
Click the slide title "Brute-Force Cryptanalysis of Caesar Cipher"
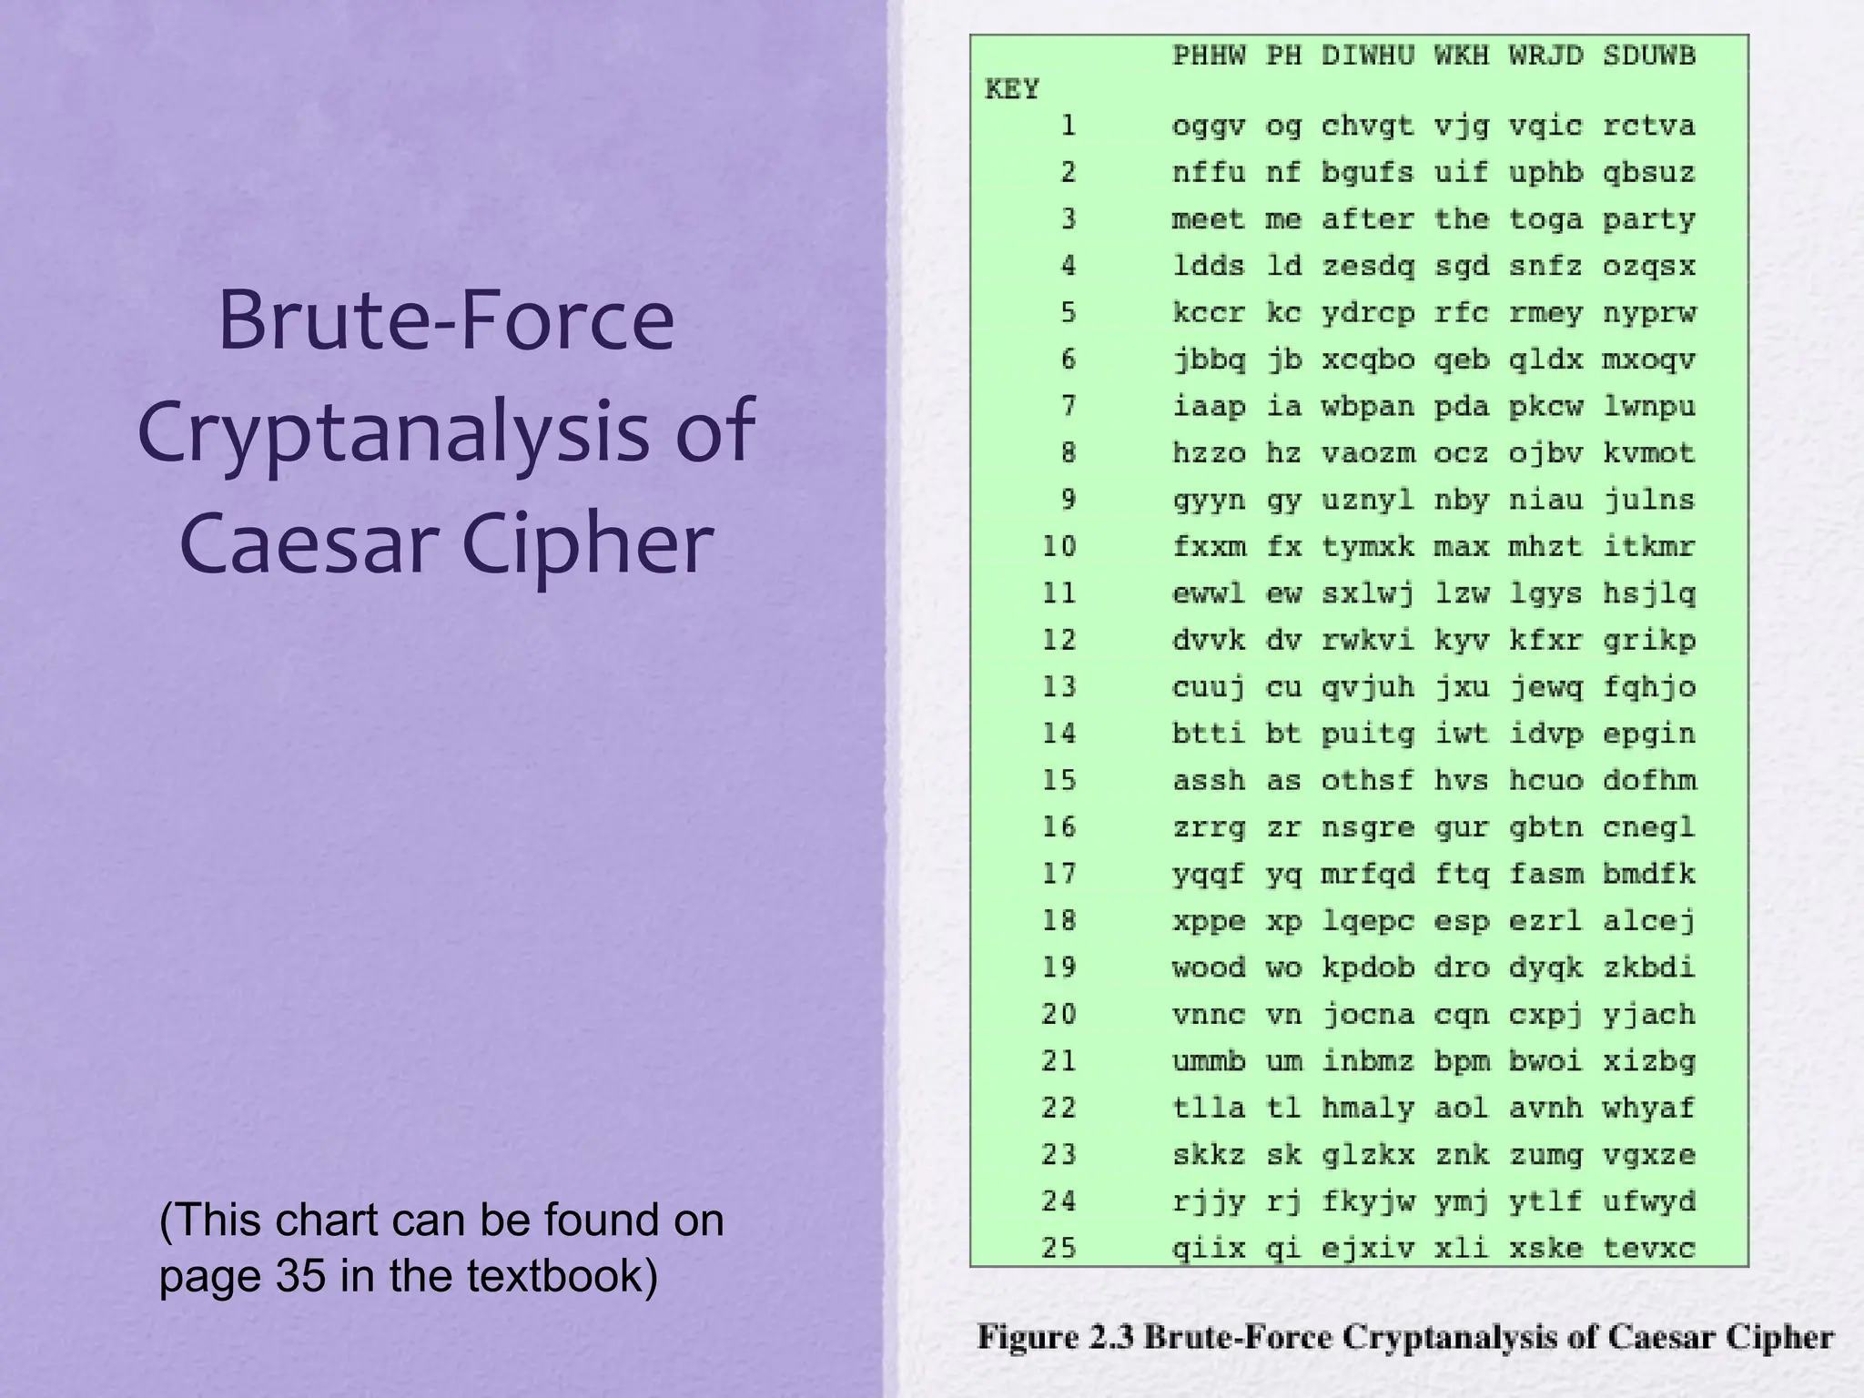(445, 431)
